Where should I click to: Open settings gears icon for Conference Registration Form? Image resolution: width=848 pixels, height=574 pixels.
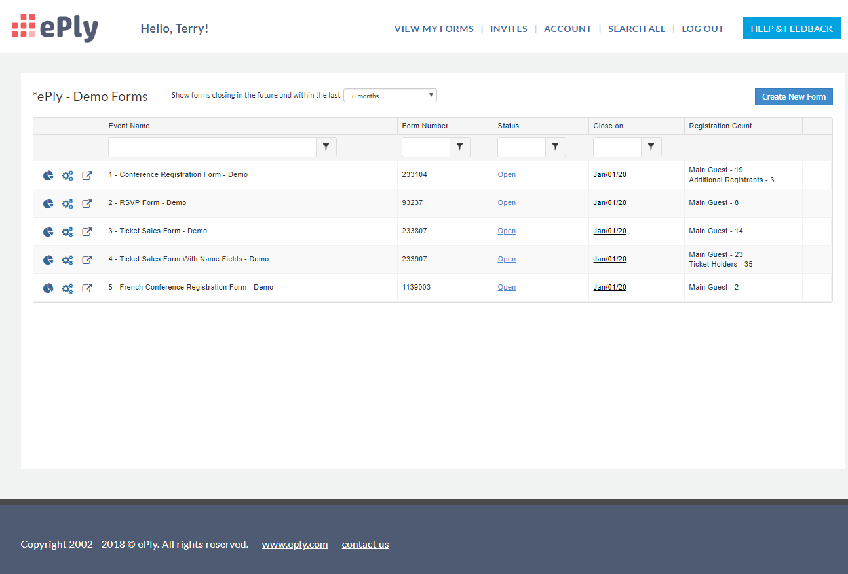(67, 176)
